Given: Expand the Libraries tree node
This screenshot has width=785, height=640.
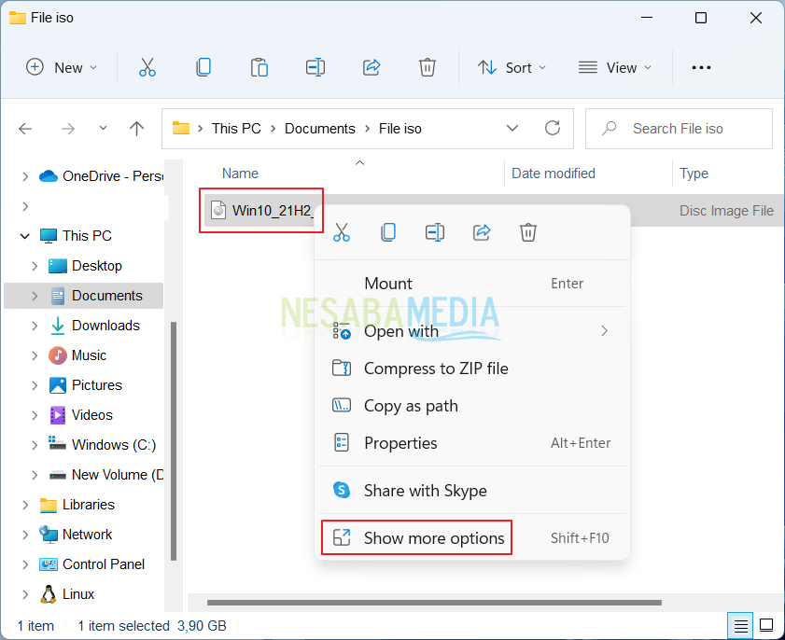Looking at the screenshot, I should (x=25, y=505).
